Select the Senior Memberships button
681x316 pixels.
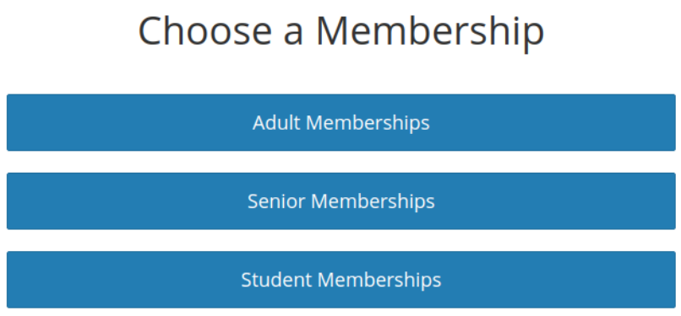341,201
